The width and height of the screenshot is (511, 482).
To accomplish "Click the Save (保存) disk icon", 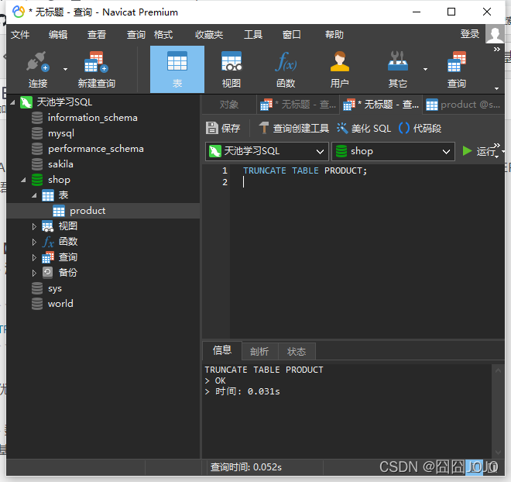I will point(212,128).
